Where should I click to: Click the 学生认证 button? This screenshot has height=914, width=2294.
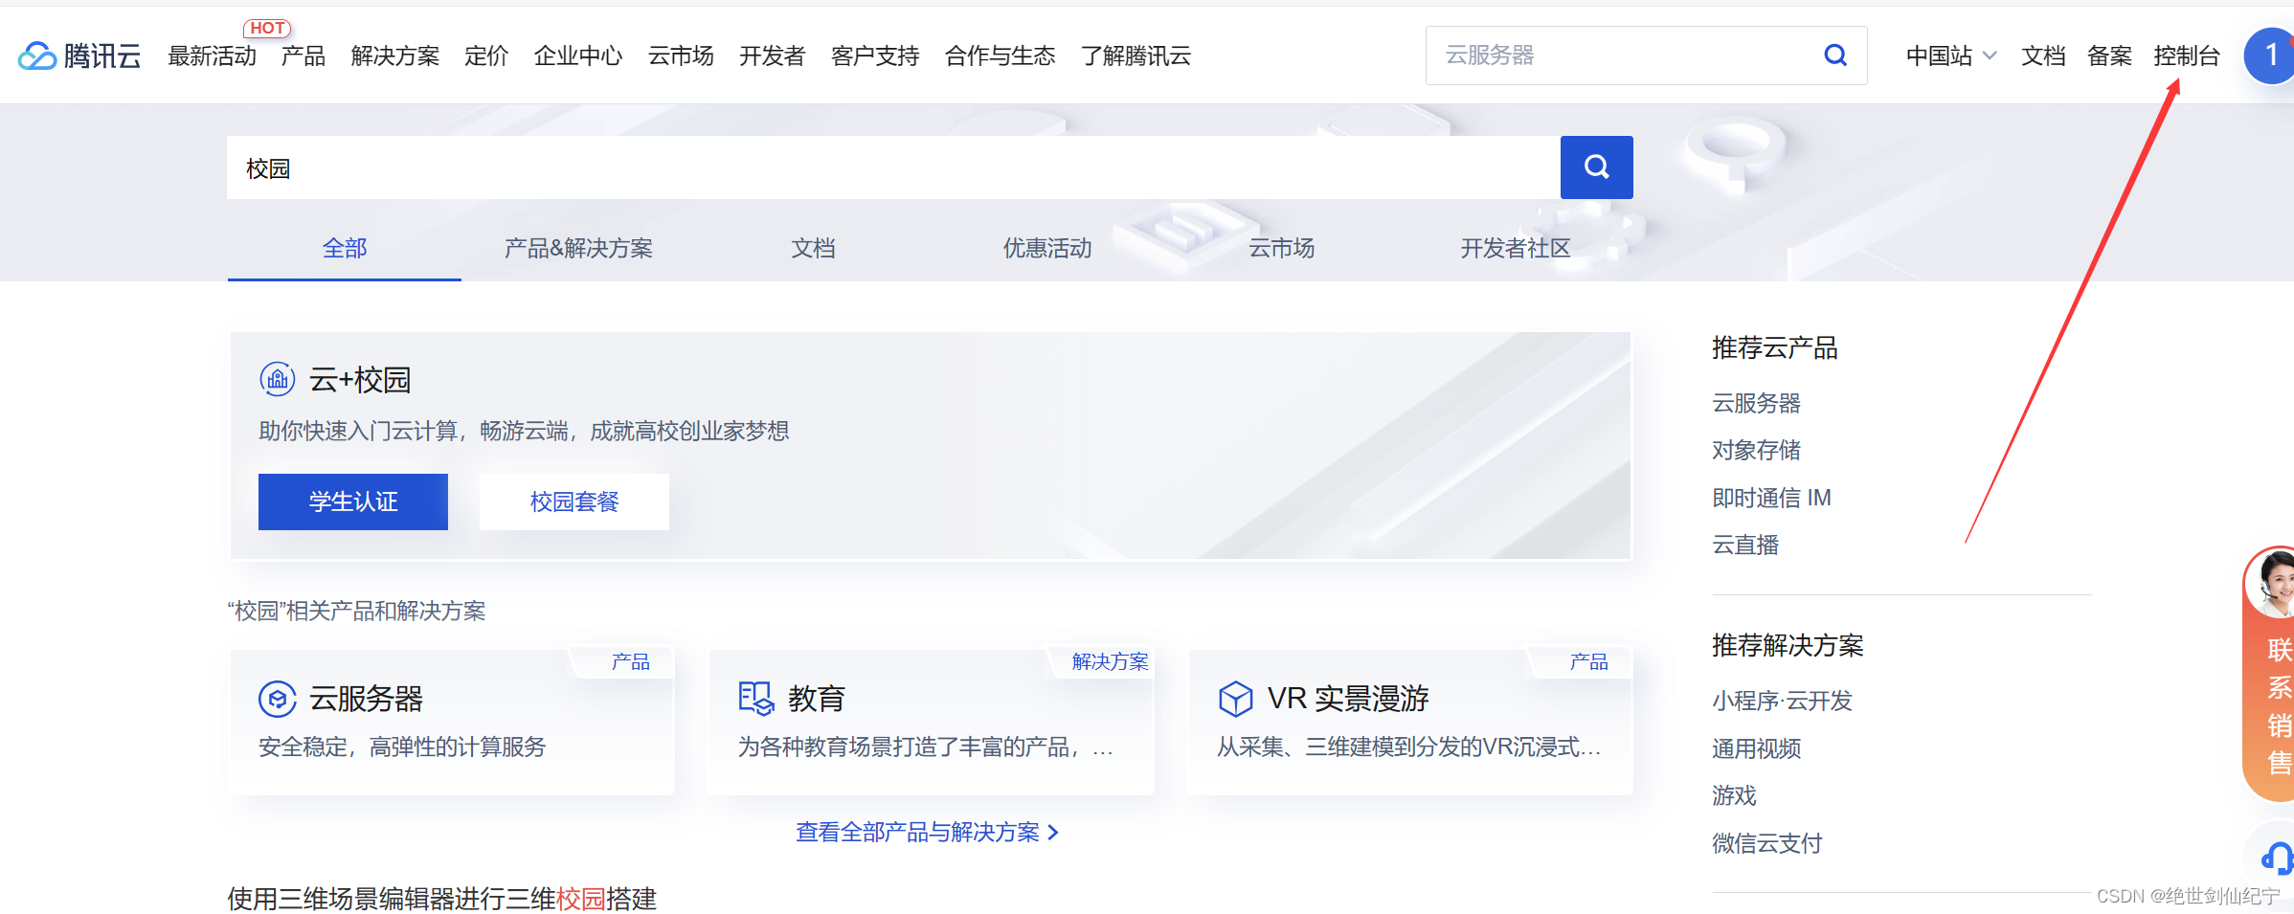click(352, 501)
